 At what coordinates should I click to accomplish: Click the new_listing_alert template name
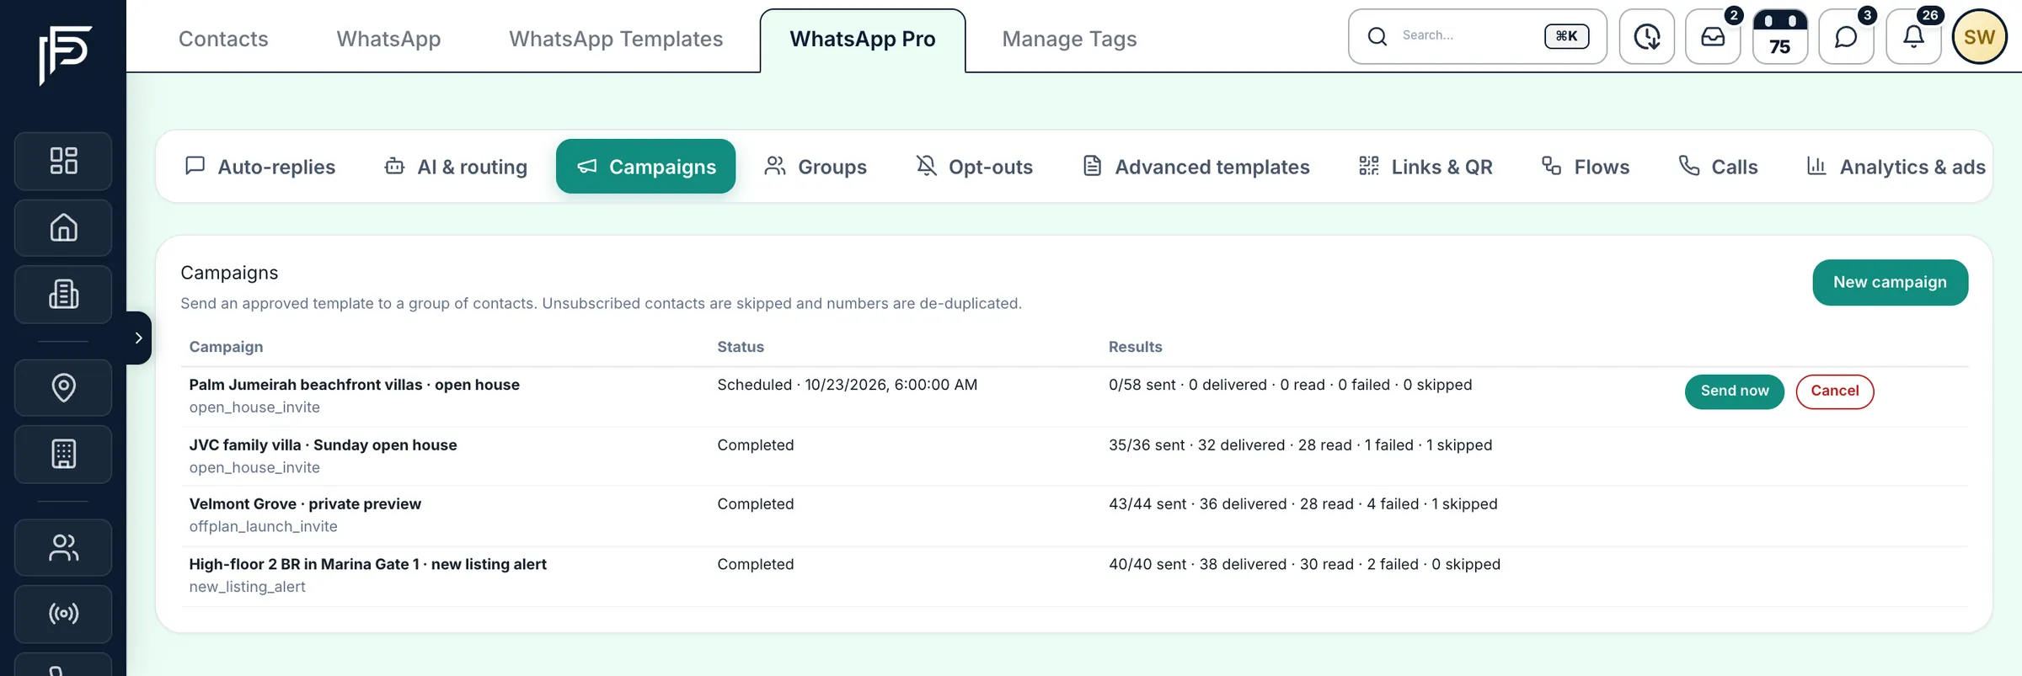point(247,588)
